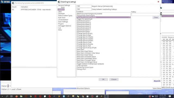Open Unrandomizer settings
This screenshot has width=174, height=98.
tap(63, 20)
